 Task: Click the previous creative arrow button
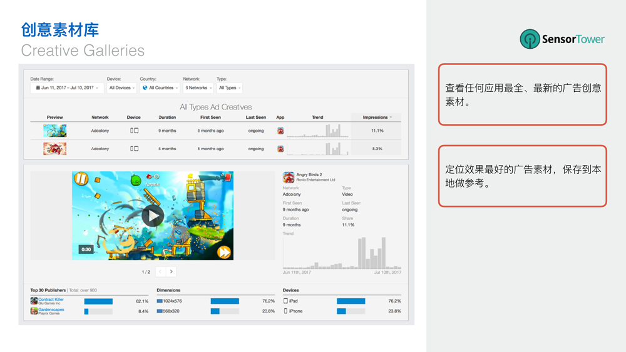point(160,272)
